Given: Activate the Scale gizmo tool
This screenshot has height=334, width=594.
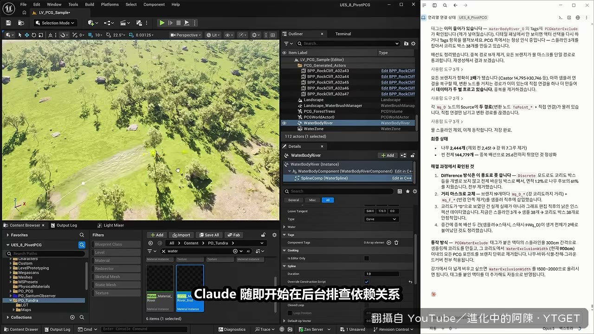Looking at the screenshot, I should (42, 35).
